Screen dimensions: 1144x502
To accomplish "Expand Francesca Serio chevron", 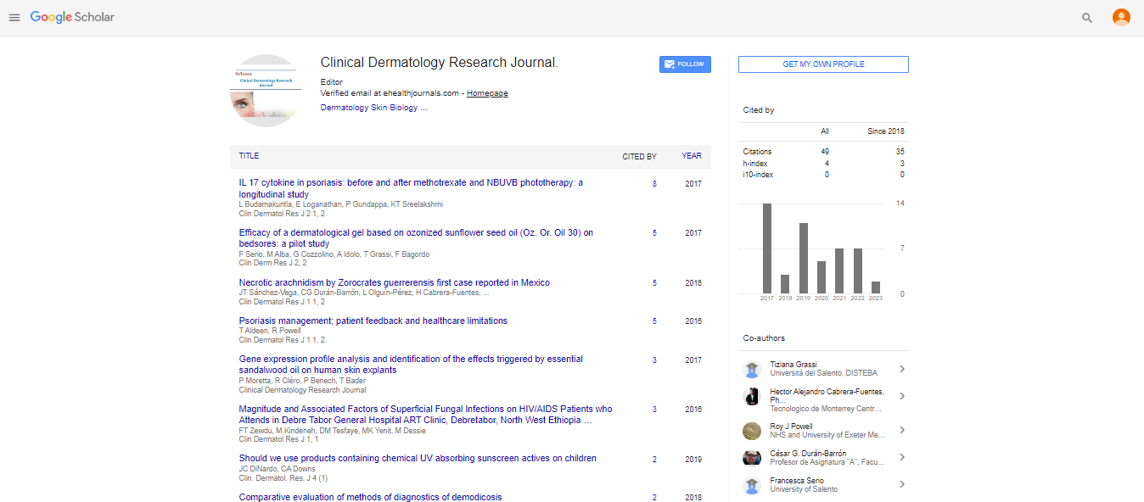I will 901,485.
